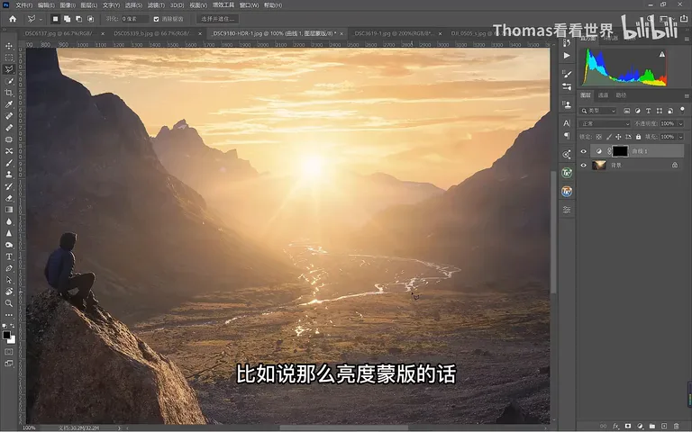This screenshot has width=692, height=432.
Task: Expand the collapsed toolbox double arrow
Action: [5, 30]
